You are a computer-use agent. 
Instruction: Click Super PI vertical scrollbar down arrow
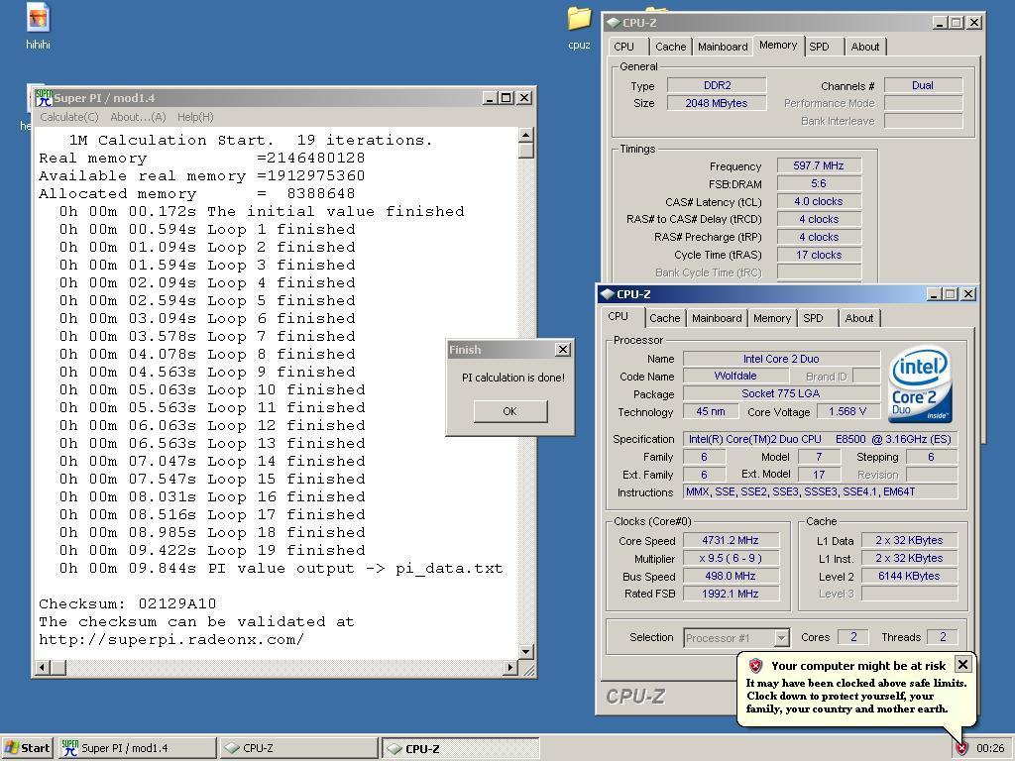point(525,652)
